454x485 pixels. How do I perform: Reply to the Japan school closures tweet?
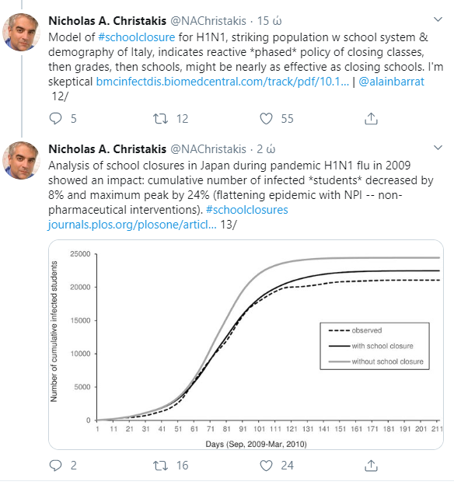[56, 466]
